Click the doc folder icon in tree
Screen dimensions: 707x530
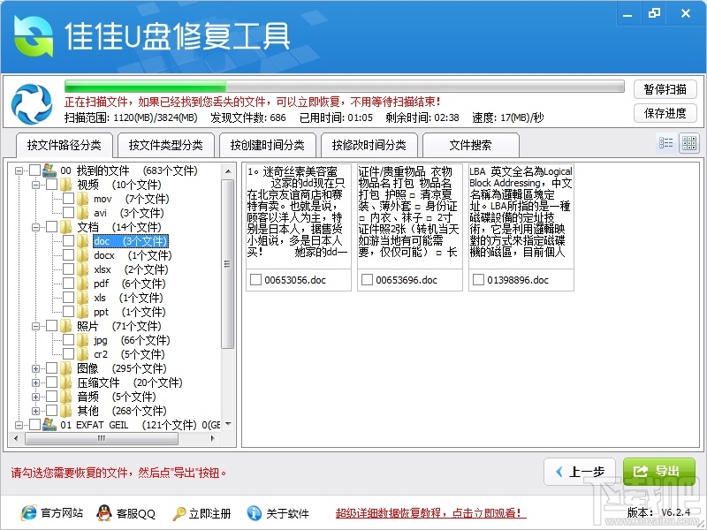click(82, 241)
